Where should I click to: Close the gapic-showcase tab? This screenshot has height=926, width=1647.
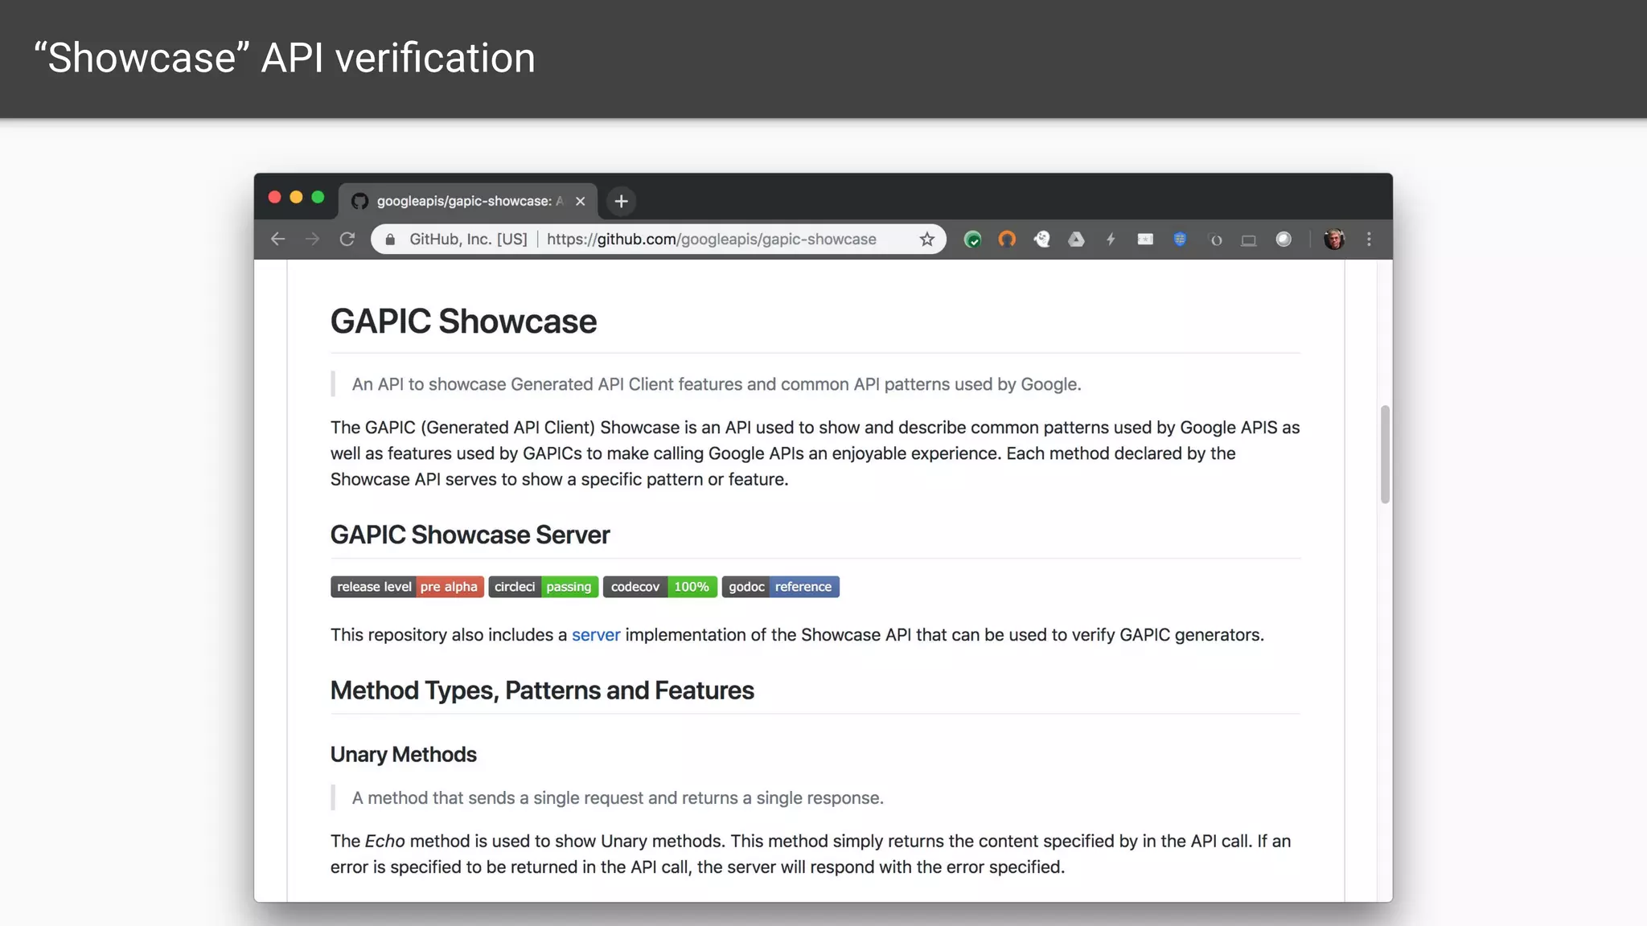pyautogui.click(x=580, y=201)
